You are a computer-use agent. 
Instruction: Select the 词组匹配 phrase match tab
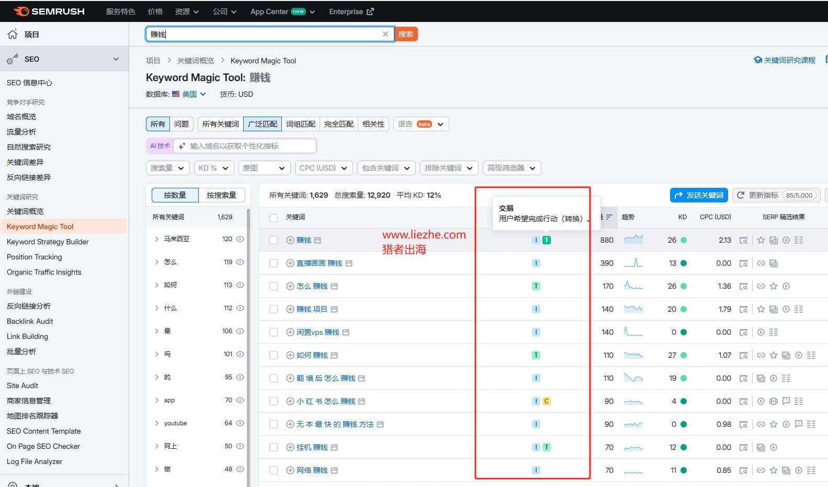[x=301, y=124]
